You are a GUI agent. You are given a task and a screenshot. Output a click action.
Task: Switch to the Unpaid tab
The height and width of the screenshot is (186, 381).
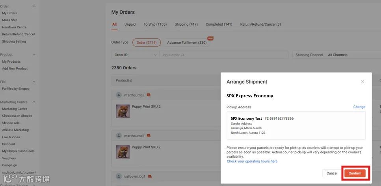click(130, 24)
